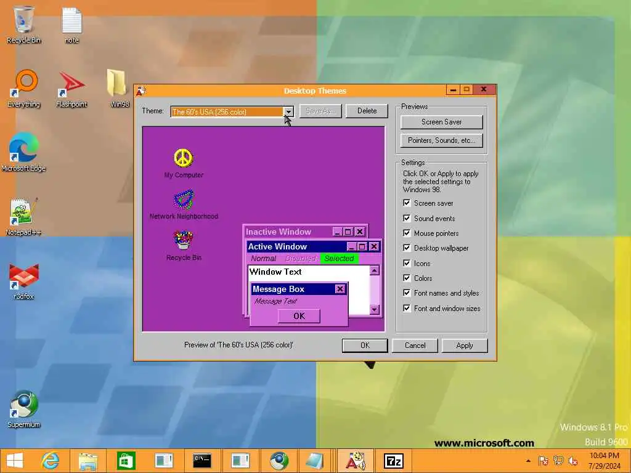Screen dimensions: 631x473
Task: Uncheck the Sound events setting
Action: pos(407,219)
